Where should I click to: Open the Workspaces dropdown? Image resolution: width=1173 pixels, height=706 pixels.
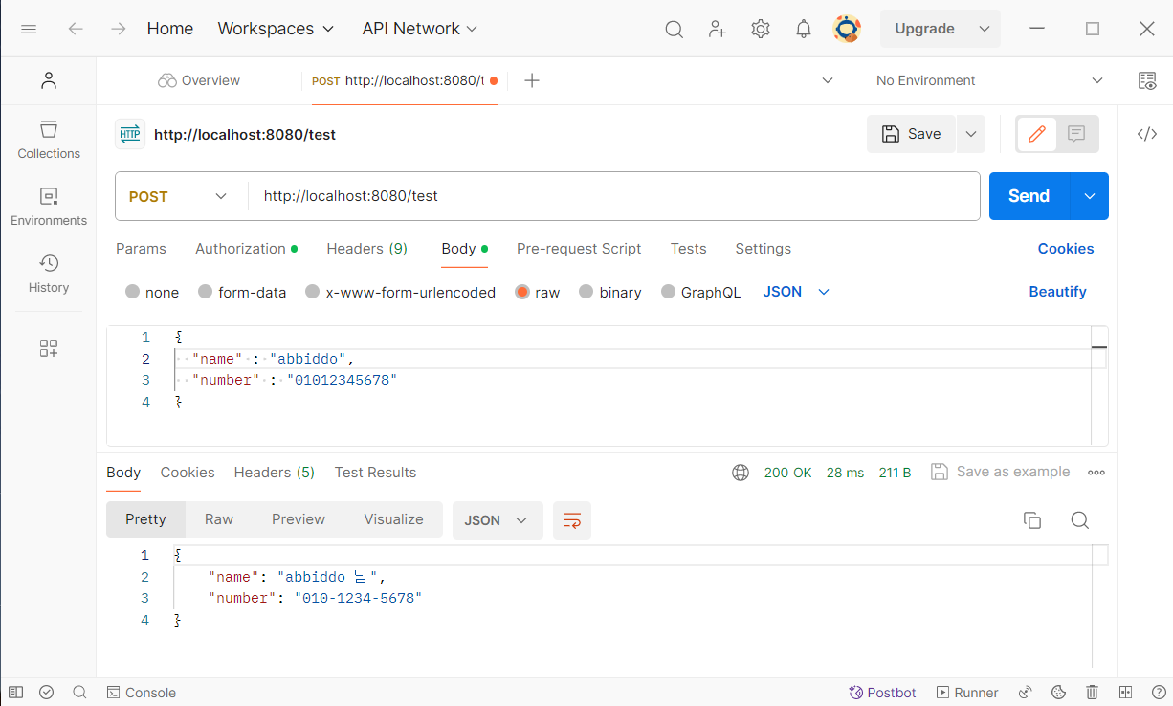tap(276, 29)
